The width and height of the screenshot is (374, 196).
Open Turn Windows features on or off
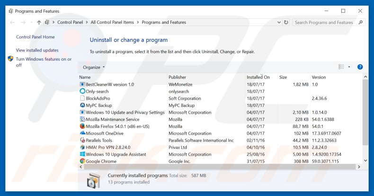coord(44,62)
